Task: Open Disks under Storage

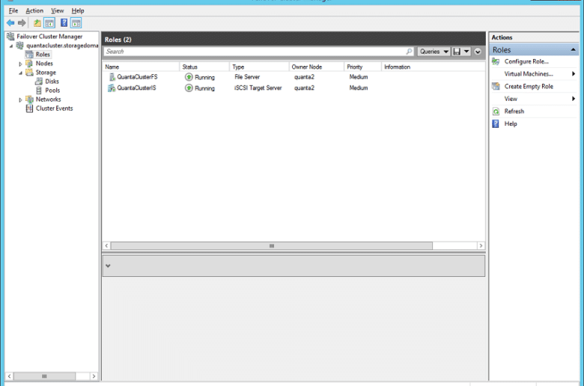Action: 52,81
